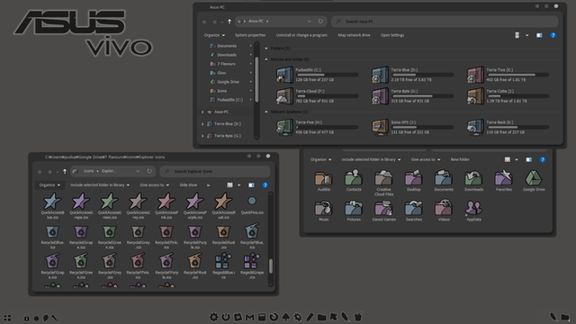576x324 pixels.
Task: Select the Terra-Blue (D:) drive icon
Action: click(x=380, y=75)
